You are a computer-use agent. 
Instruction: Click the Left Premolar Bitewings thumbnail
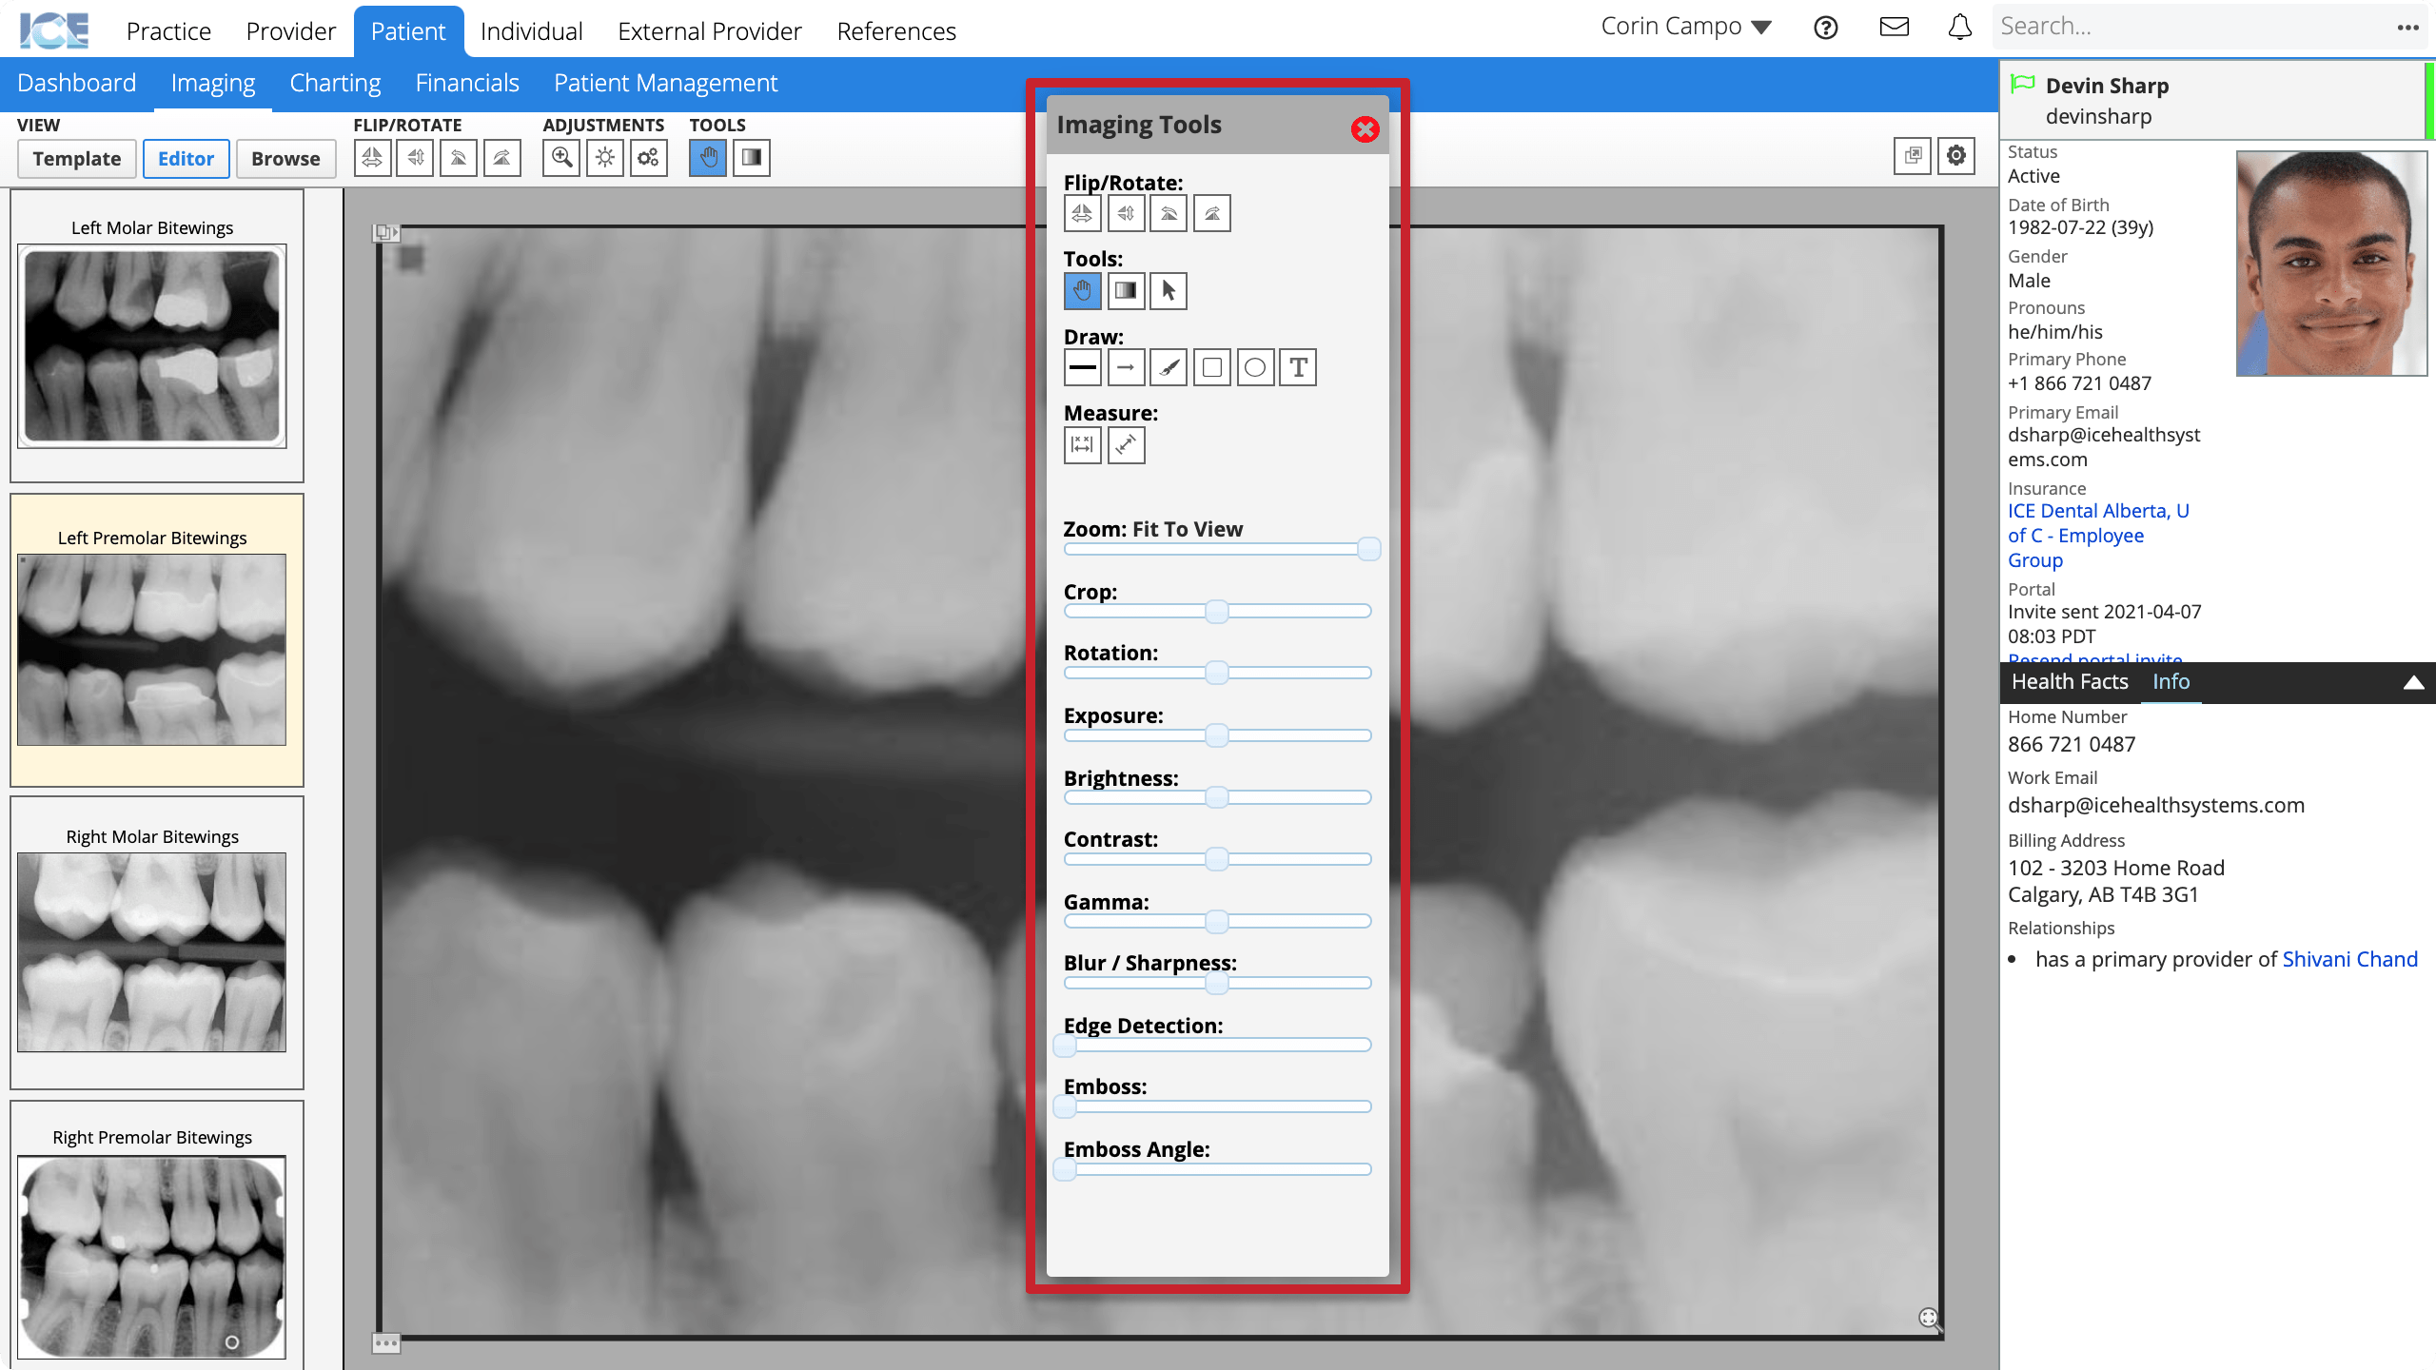click(x=152, y=653)
